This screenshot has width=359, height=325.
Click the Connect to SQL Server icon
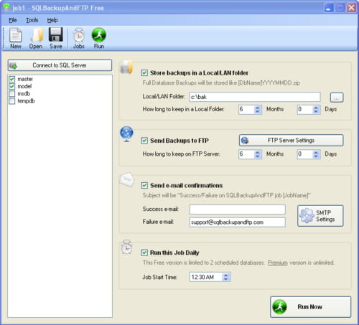(x=14, y=65)
